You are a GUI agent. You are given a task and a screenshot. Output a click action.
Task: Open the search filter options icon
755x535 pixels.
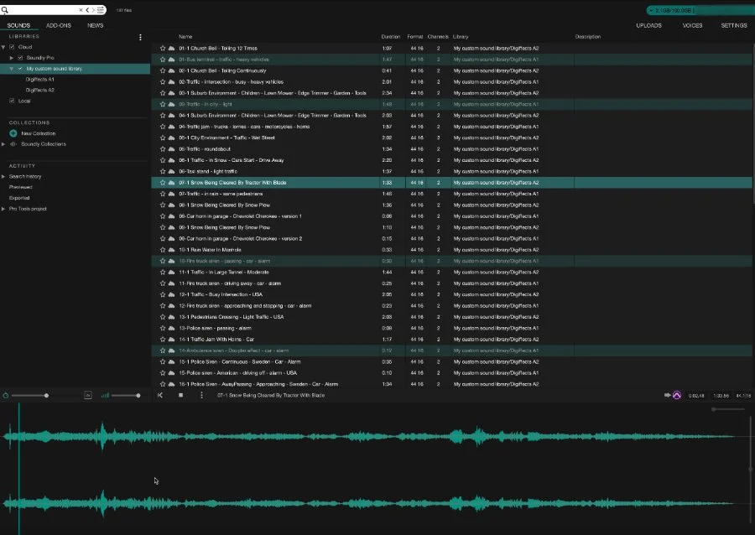(100, 10)
